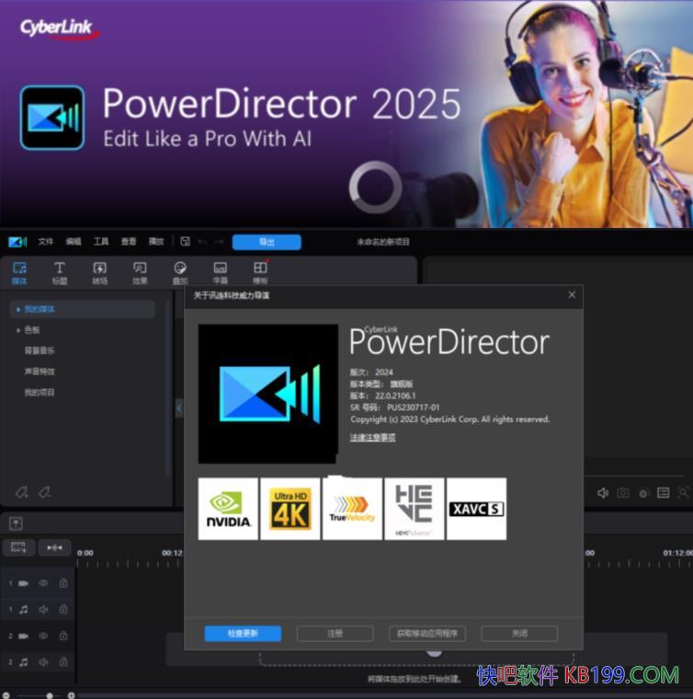Expand the 色板 tree item
Image resolution: width=693 pixels, height=699 pixels.
point(18,330)
